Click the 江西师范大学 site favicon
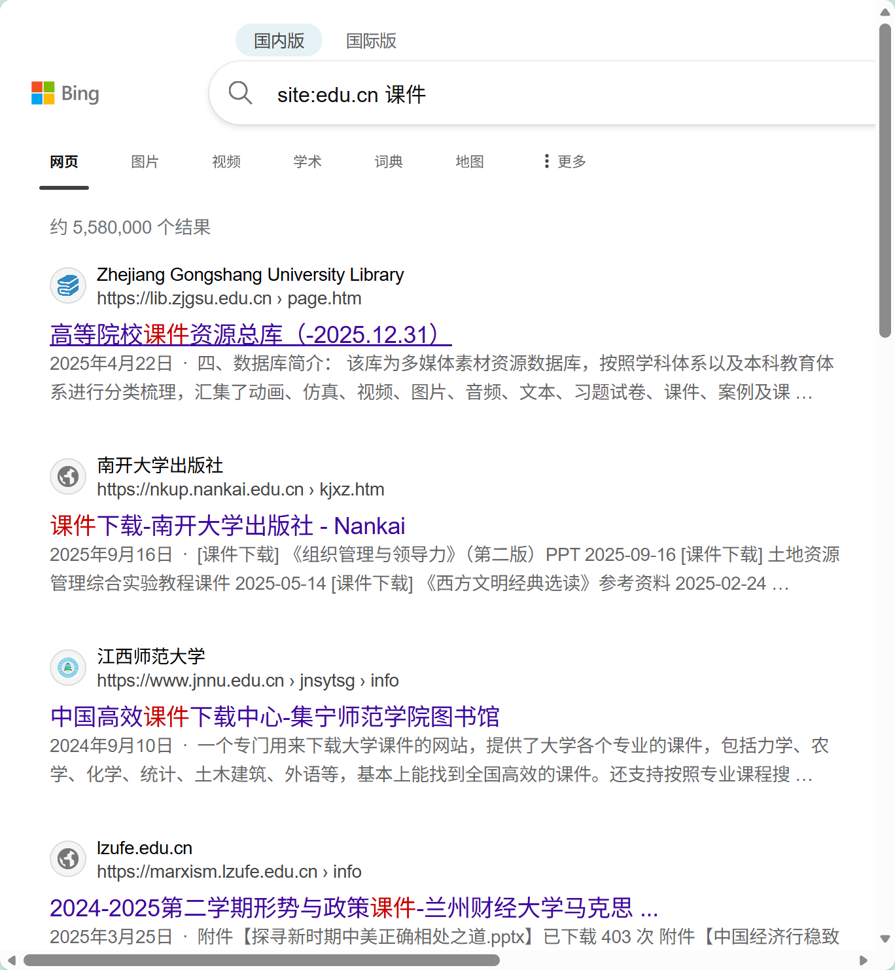 (x=68, y=668)
